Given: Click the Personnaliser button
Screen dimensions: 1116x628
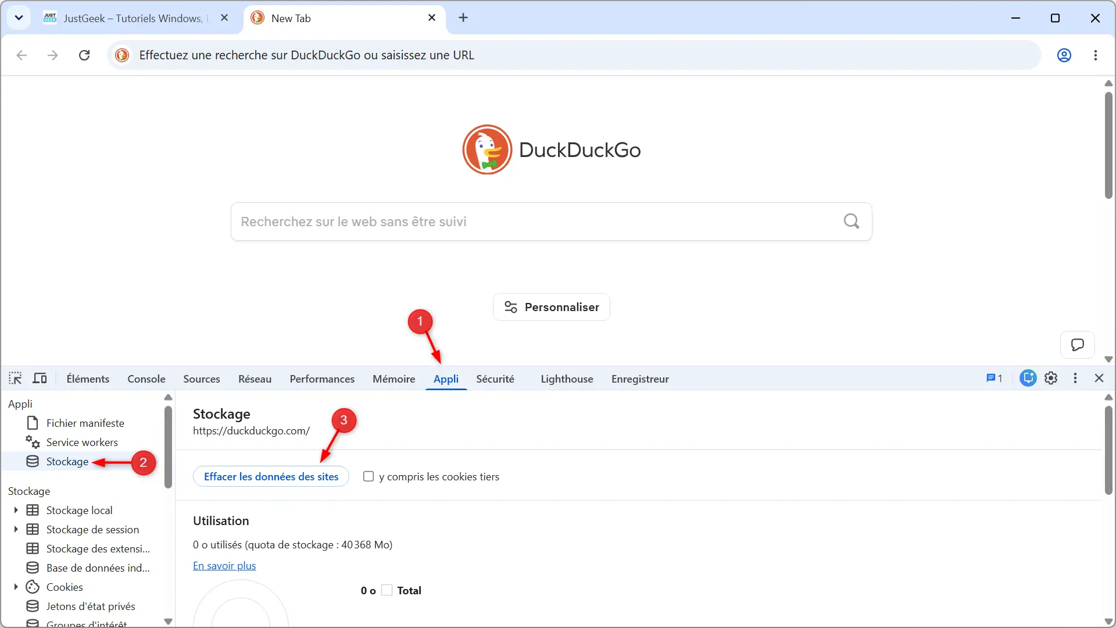Looking at the screenshot, I should (552, 307).
